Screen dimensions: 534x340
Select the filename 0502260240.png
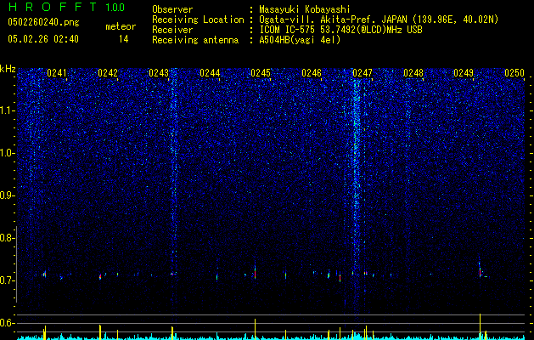pyautogui.click(x=43, y=22)
